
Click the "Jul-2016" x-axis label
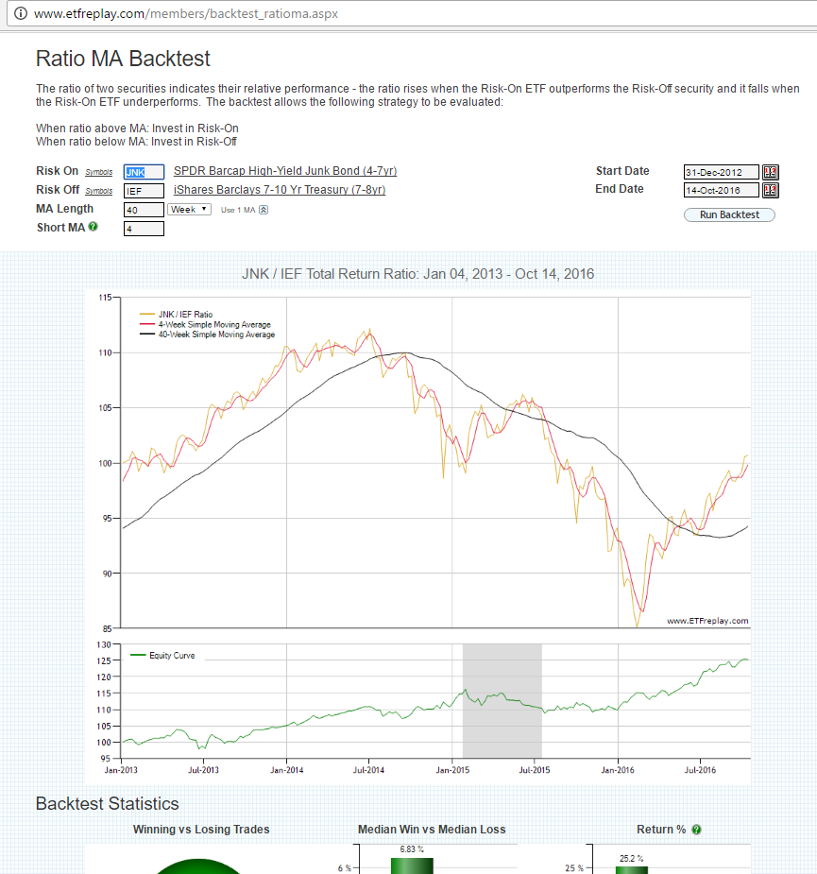pos(700,770)
